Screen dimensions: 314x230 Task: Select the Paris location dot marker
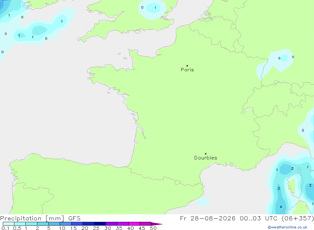click(187, 66)
